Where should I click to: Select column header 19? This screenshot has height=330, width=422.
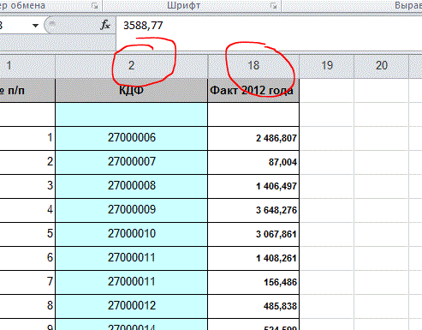tap(327, 66)
